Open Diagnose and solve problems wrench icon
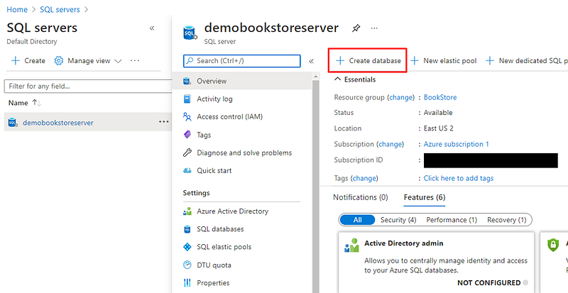 [x=187, y=153]
